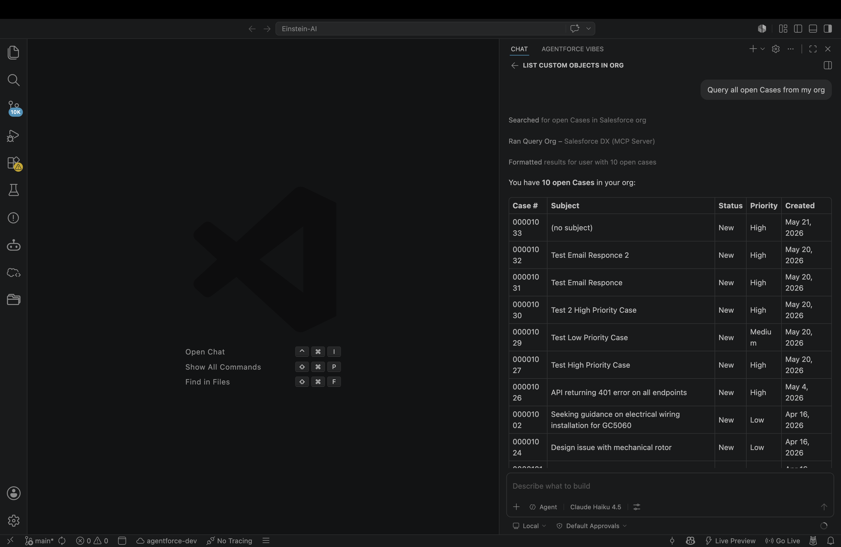Screen dimensions: 841x547
Task: Open the Explorer view in activity bar
Action: [13, 53]
